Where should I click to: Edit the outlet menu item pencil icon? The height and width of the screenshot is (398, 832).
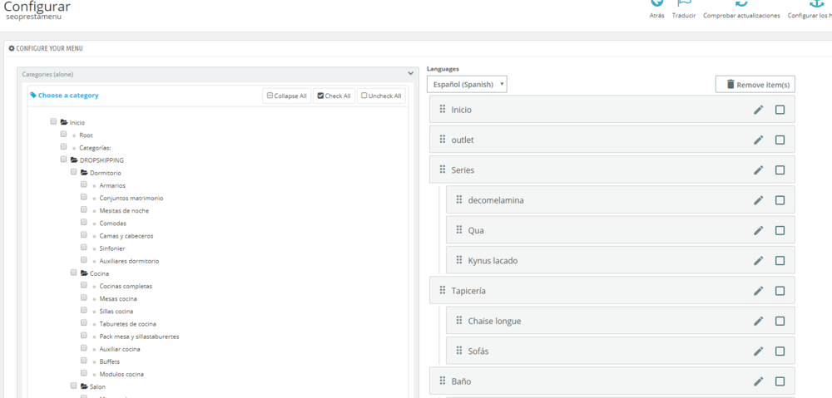point(759,140)
